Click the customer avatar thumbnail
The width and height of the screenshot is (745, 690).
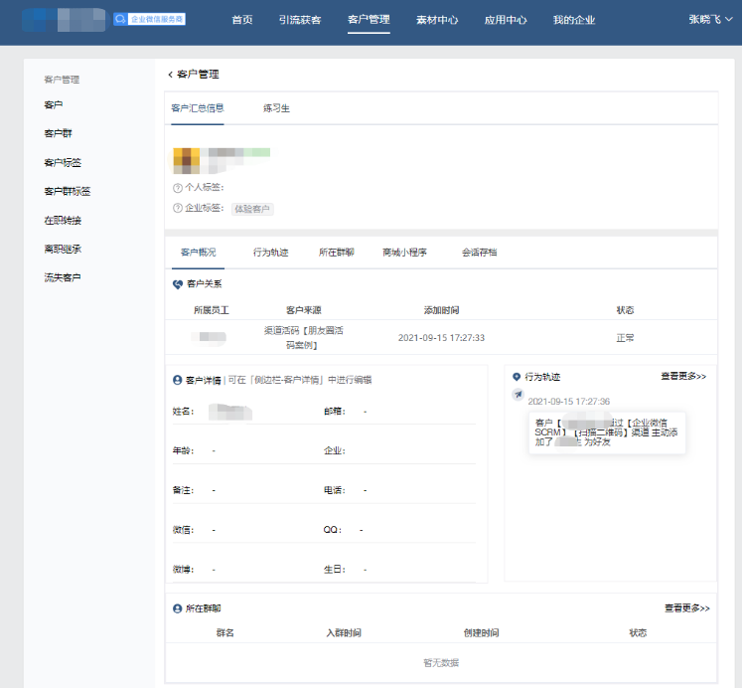click(x=187, y=159)
